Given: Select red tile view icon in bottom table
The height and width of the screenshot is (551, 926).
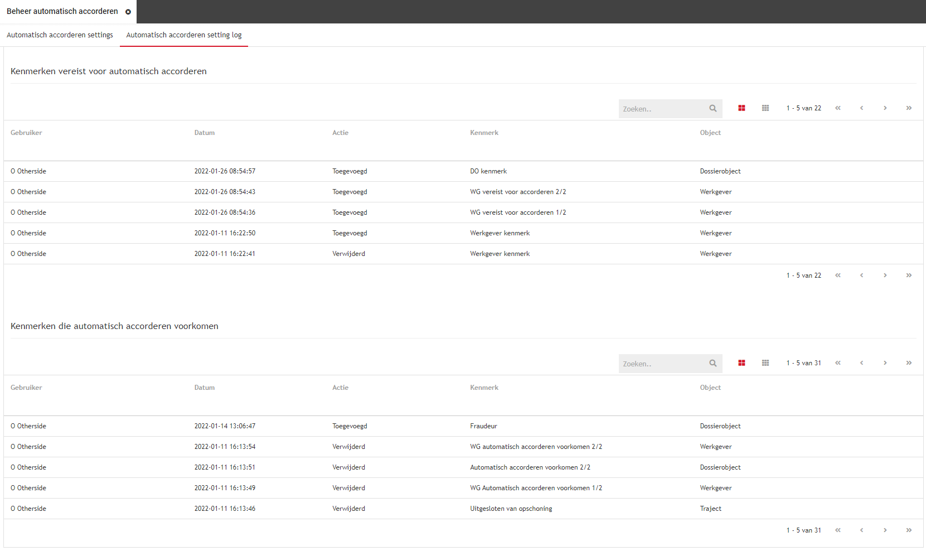Looking at the screenshot, I should tap(741, 363).
